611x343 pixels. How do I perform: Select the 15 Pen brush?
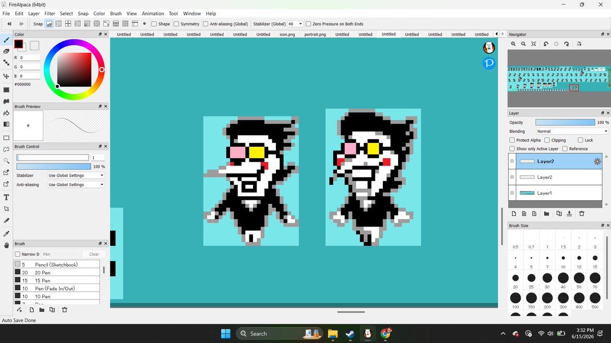(x=57, y=280)
